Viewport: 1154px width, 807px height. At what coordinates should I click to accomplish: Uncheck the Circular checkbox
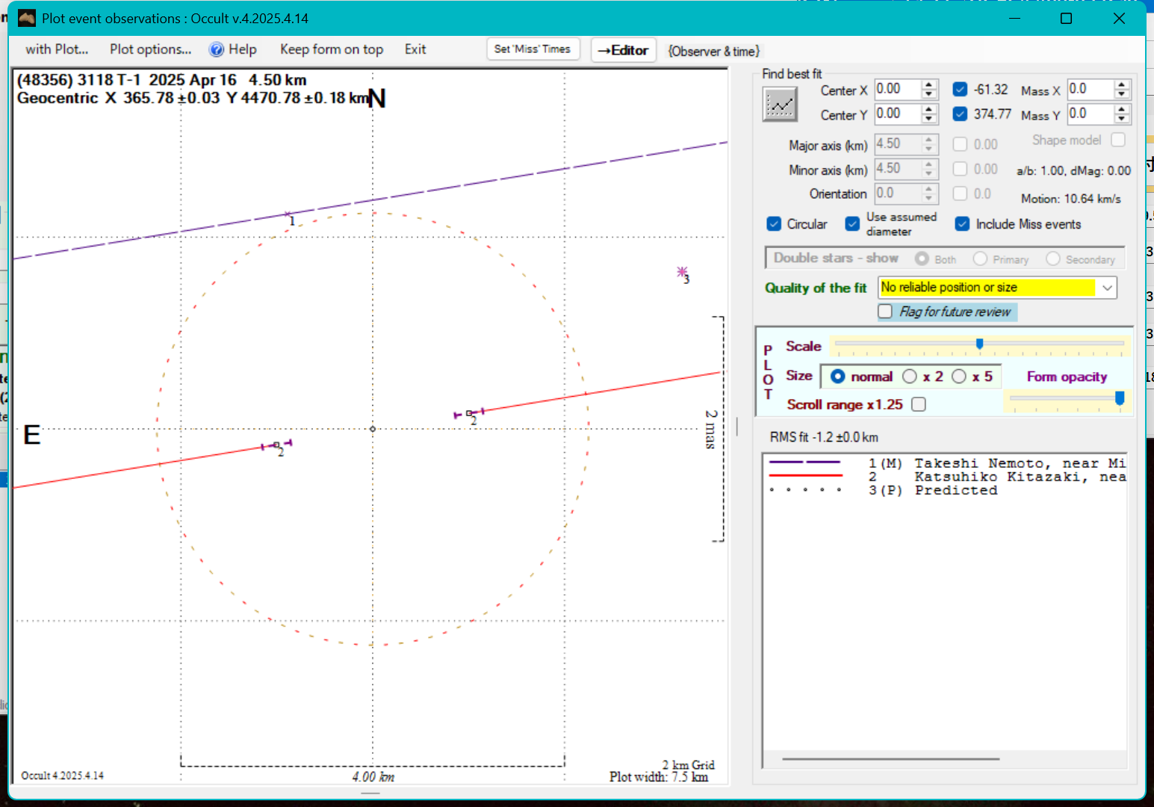pyautogui.click(x=774, y=224)
